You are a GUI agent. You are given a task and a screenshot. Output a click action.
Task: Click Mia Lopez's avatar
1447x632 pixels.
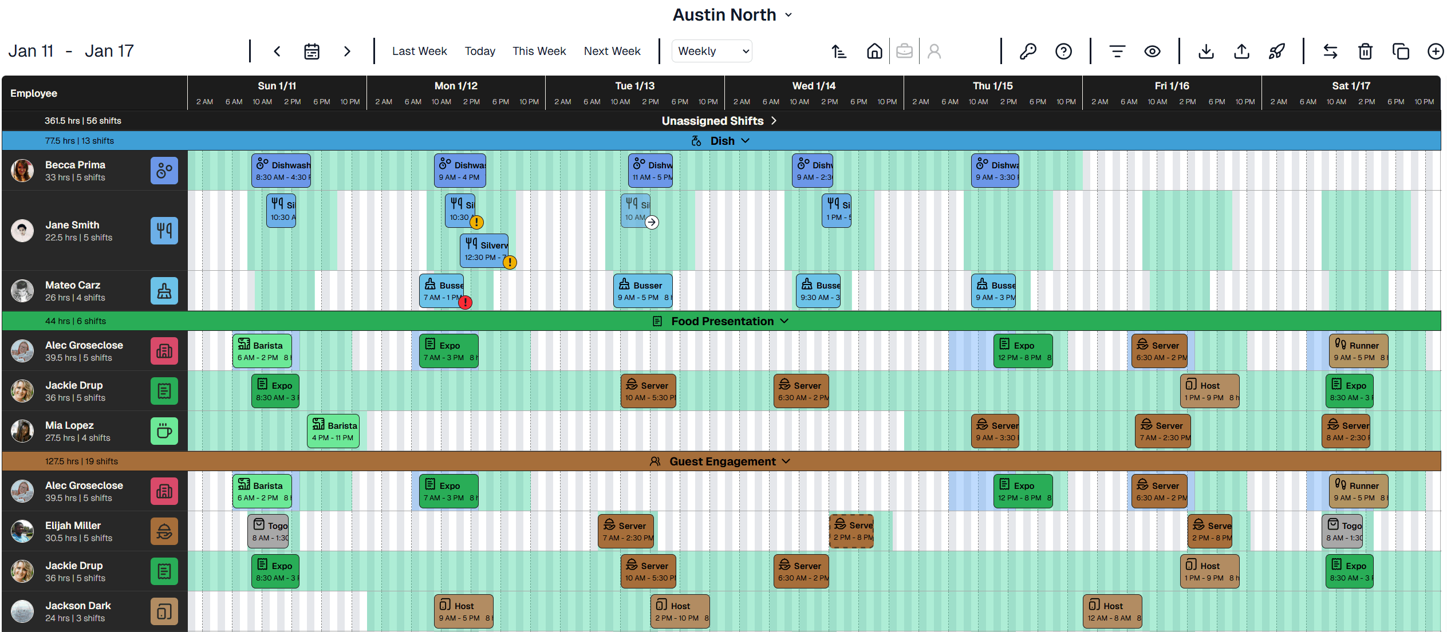tap(22, 431)
